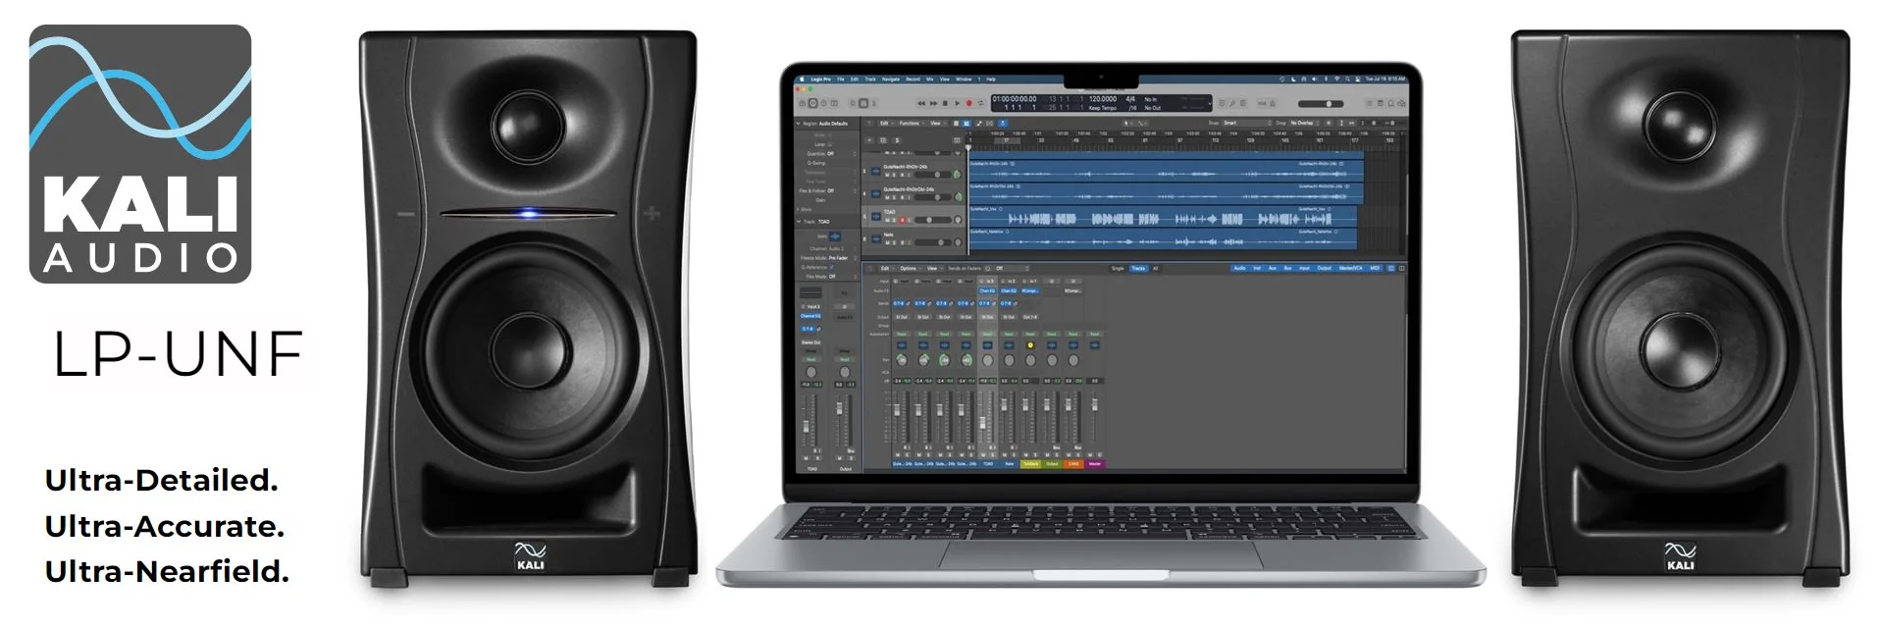Mute the TOAD track in track header
The height and width of the screenshot is (628, 1879).
coord(887,220)
